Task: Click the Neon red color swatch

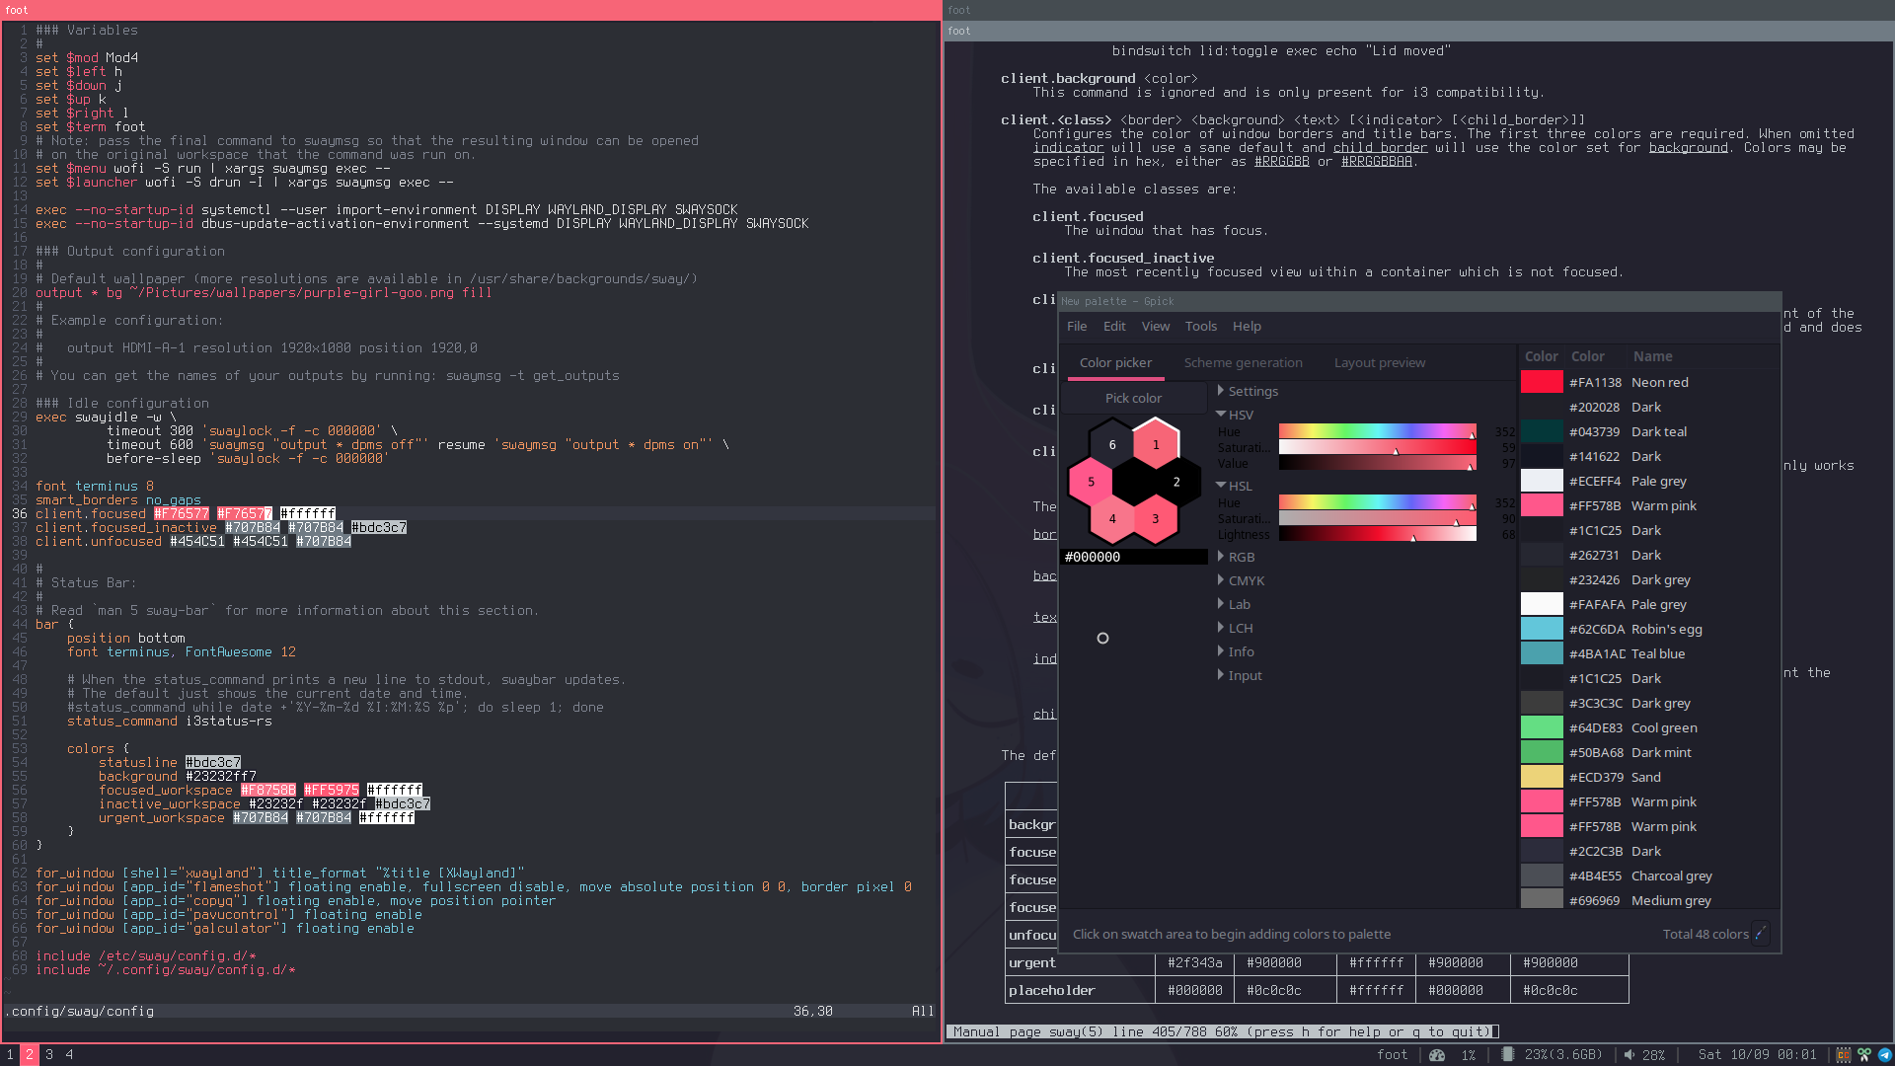Action: coord(1540,381)
